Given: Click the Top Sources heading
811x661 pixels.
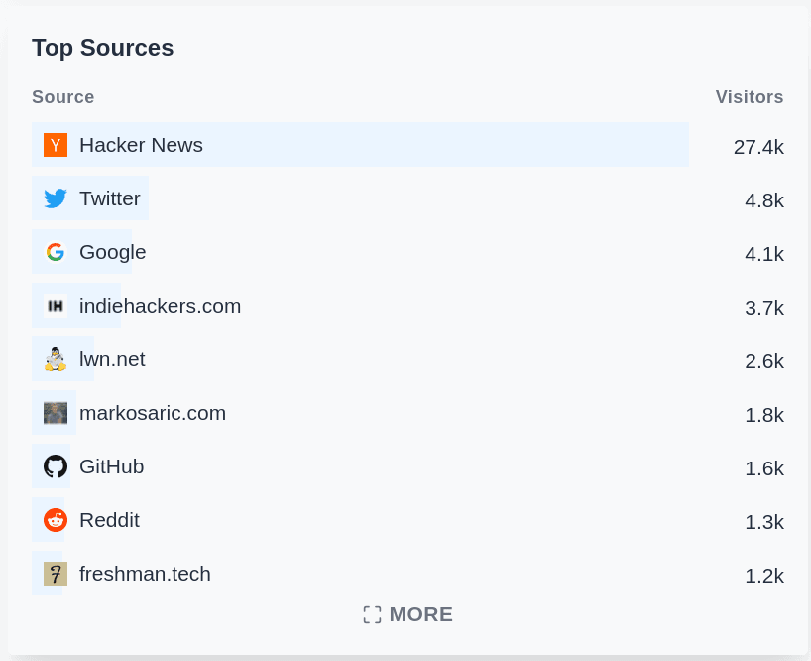Looking at the screenshot, I should point(102,47).
